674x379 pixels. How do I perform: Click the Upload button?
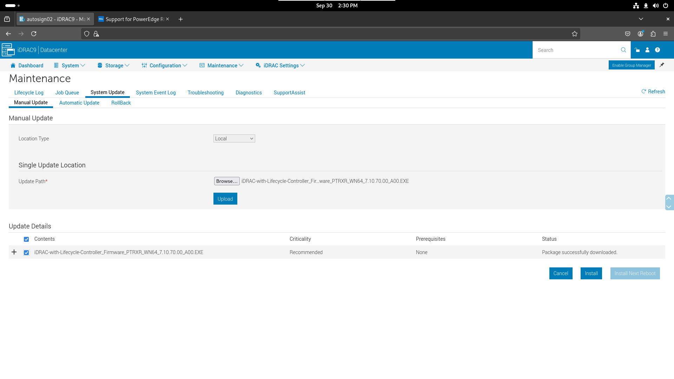(225, 199)
